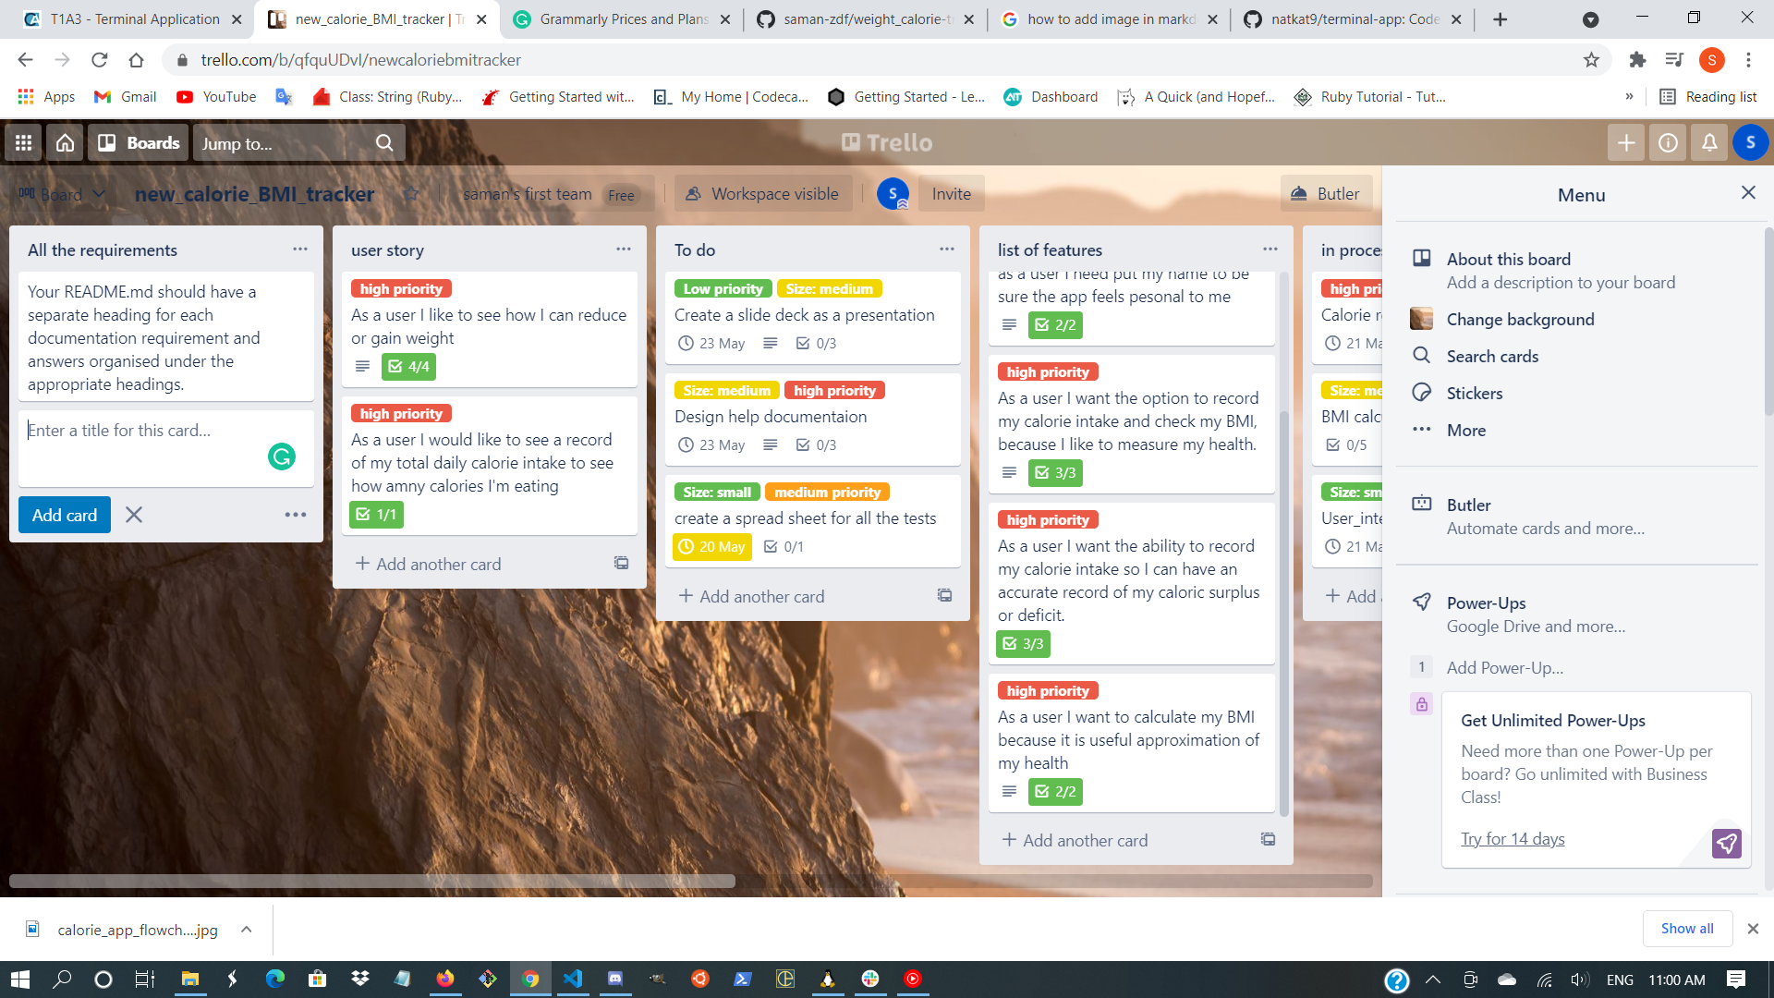
Task: Select Change background menu item
Action: pyautogui.click(x=1520, y=320)
